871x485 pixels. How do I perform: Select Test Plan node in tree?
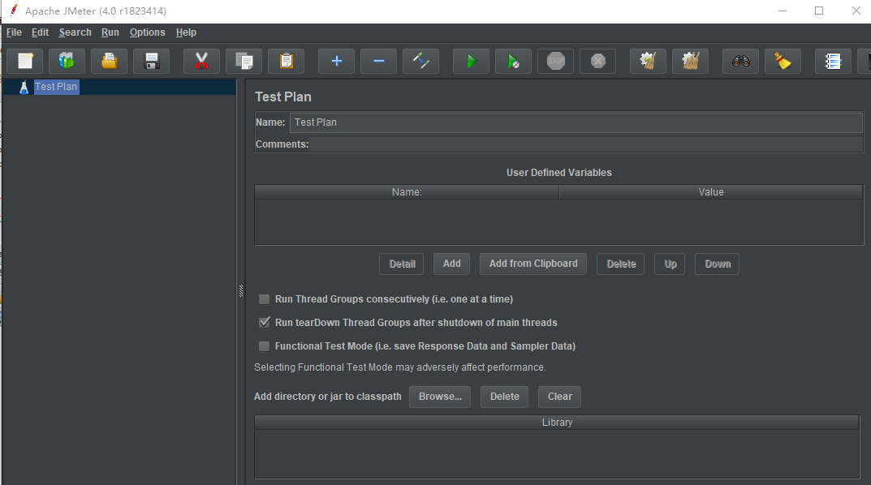[56, 87]
